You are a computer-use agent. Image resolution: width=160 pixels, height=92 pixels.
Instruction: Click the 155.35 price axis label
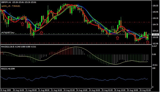point(155,18)
